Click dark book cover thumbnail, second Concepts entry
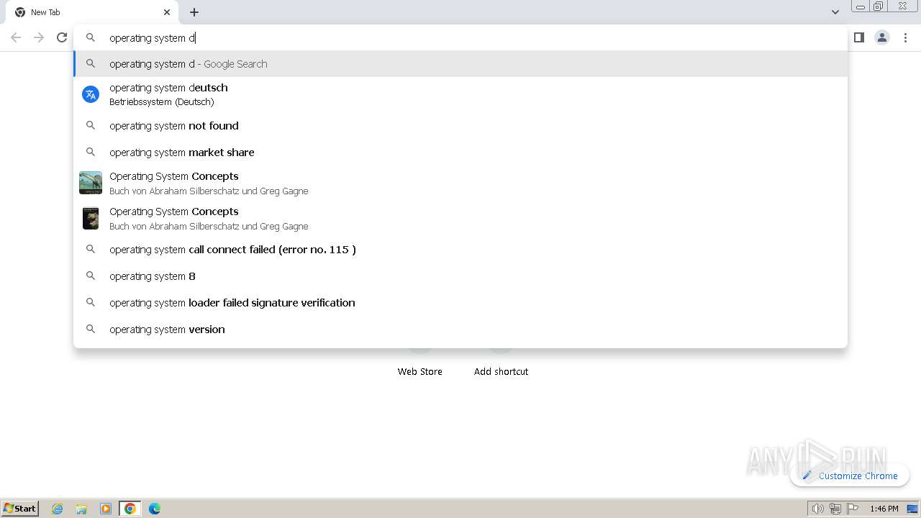 (91, 218)
